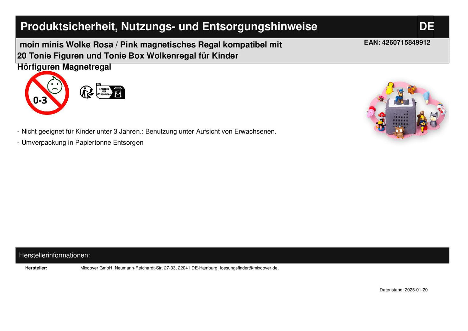Screen dimensions: 468x331
Task: Click the 'Umverpackung in Papiertonne Entsorgen' line
Action: click(x=82, y=143)
